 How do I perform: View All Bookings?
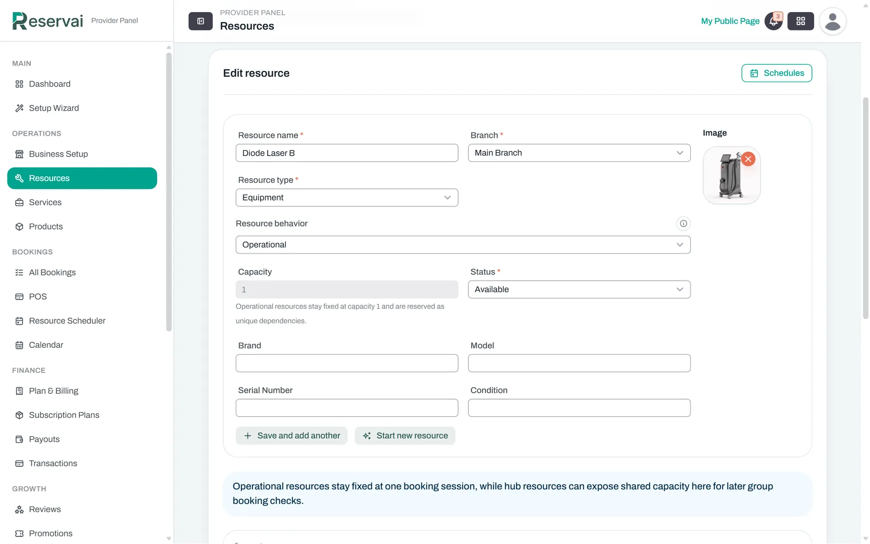point(82,272)
